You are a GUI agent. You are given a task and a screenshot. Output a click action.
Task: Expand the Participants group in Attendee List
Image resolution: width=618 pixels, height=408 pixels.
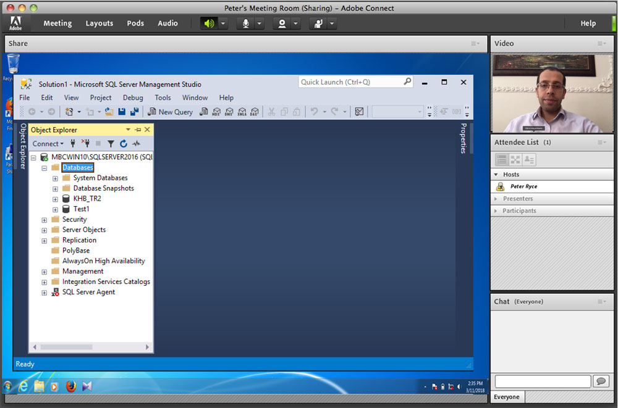click(496, 211)
